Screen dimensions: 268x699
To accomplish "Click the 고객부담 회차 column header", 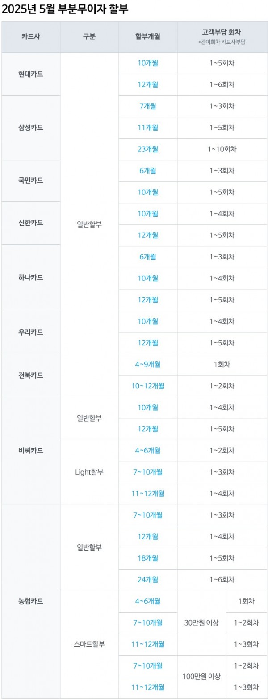I will click(222, 36).
